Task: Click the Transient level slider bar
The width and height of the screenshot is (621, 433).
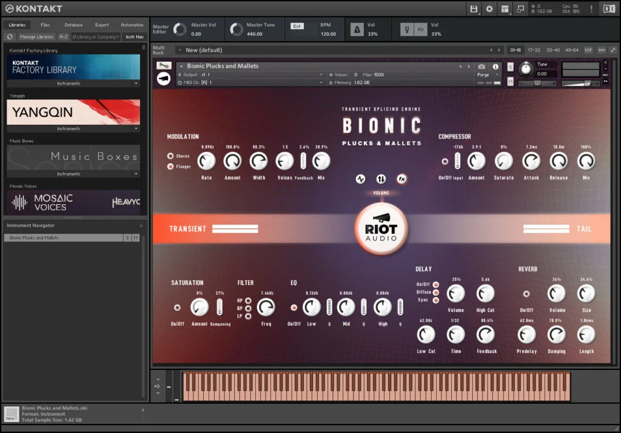Action: pos(235,229)
